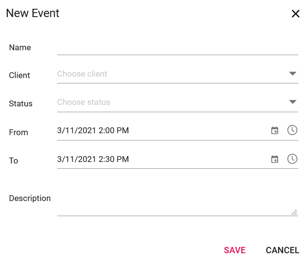The height and width of the screenshot is (262, 308).
Task: Click the Client label
Action: 19,75
